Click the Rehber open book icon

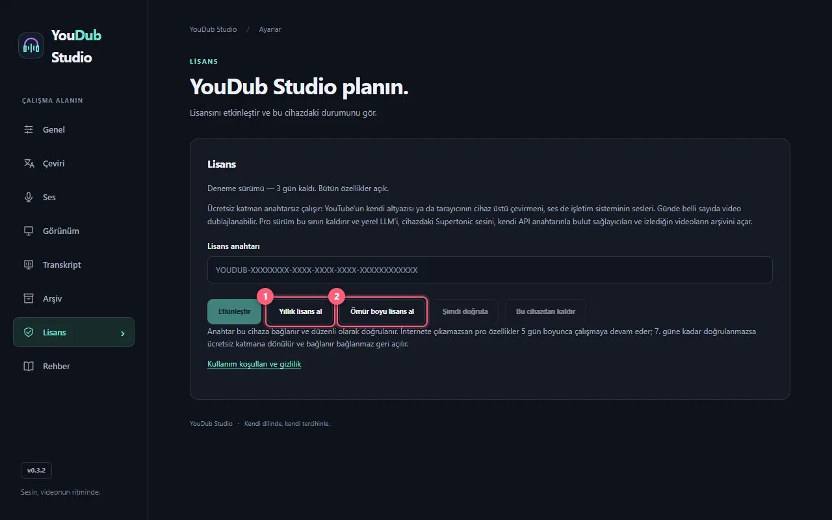[29, 366]
